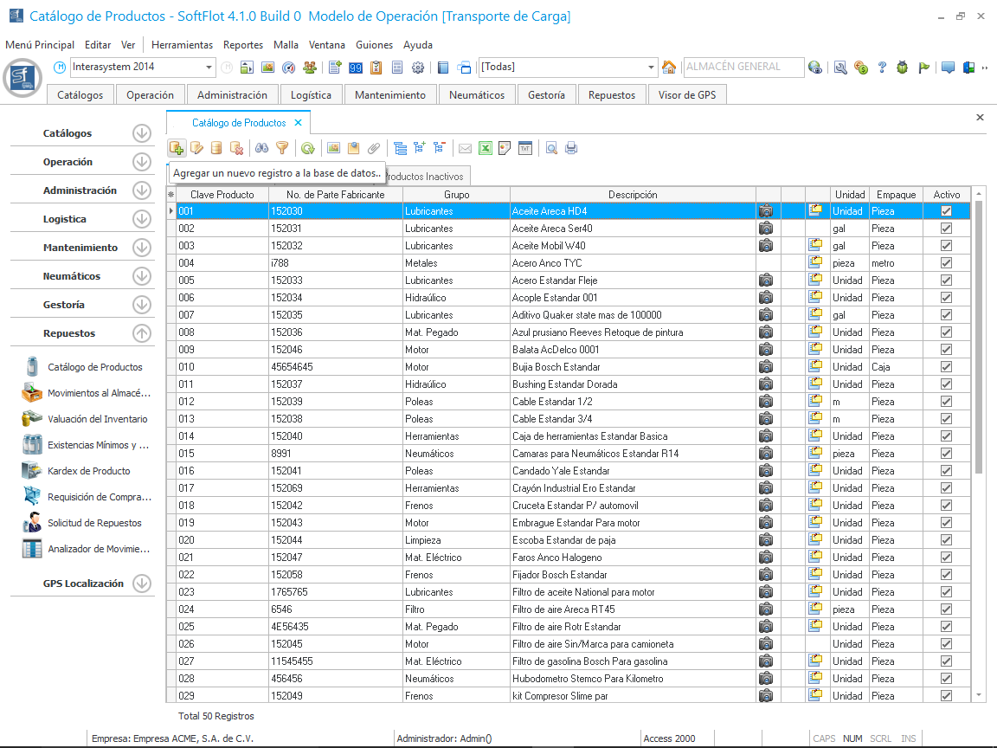Switch to the Mantenimiento tab
Viewport: 997px width, 748px height.
pos(390,95)
